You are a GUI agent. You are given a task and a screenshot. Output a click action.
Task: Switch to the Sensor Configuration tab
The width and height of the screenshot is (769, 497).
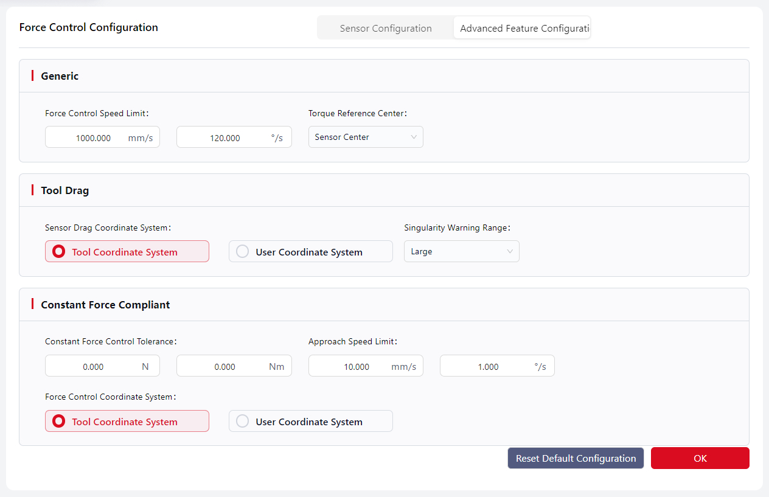tap(385, 29)
